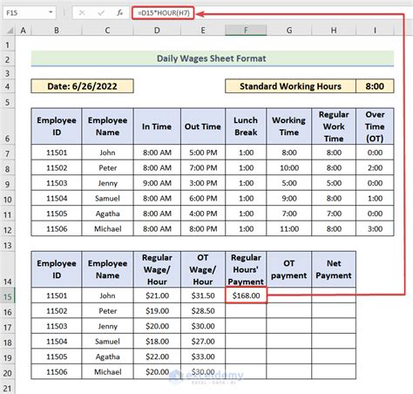Click John's Regular Work Time cell H7
Screen dimensions: 413x394
(334, 153)
